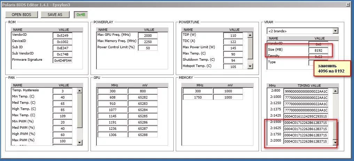Click the Firmware Signature value field

click(63, 61)
